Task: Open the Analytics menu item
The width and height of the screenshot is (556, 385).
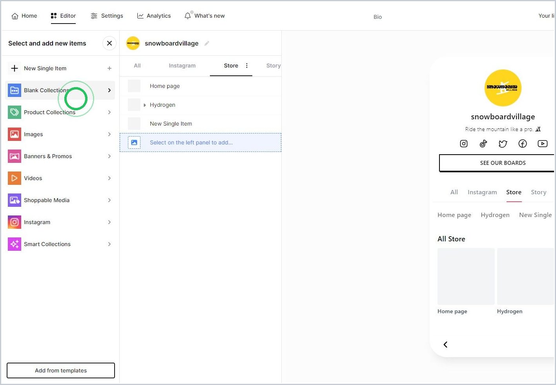Action: (154, 16)
